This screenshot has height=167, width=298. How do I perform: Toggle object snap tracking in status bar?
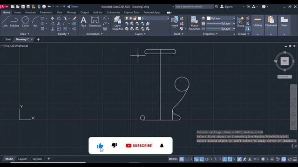coord(224,159)
